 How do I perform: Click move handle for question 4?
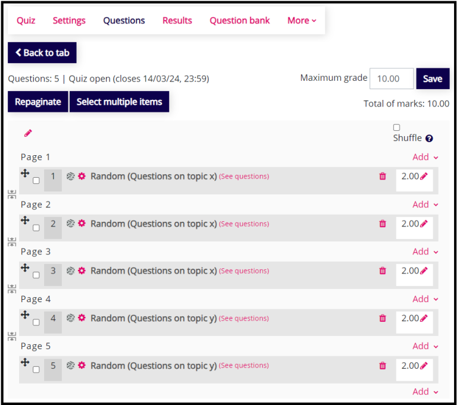coord(25,315)
